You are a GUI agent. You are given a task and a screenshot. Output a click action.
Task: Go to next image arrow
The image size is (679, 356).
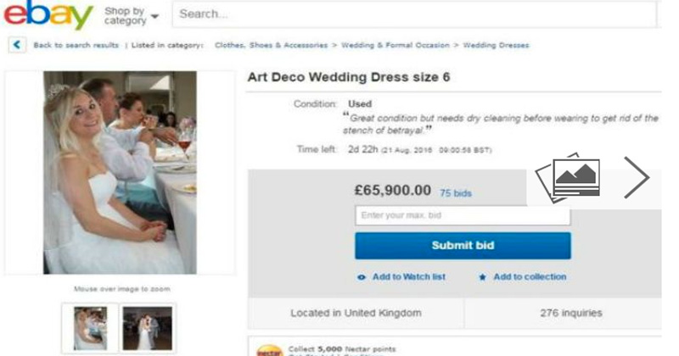click(x=636, y=177)
